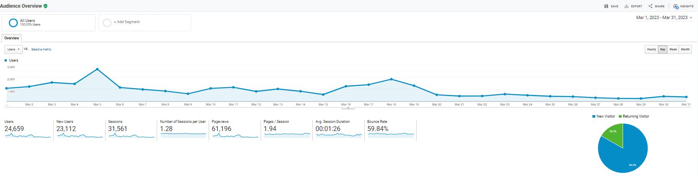Image resolution: width=698 pixels, height=176 pixels.
Task: Click the Bounce Rate metric 59.84%
Action: 391,129
